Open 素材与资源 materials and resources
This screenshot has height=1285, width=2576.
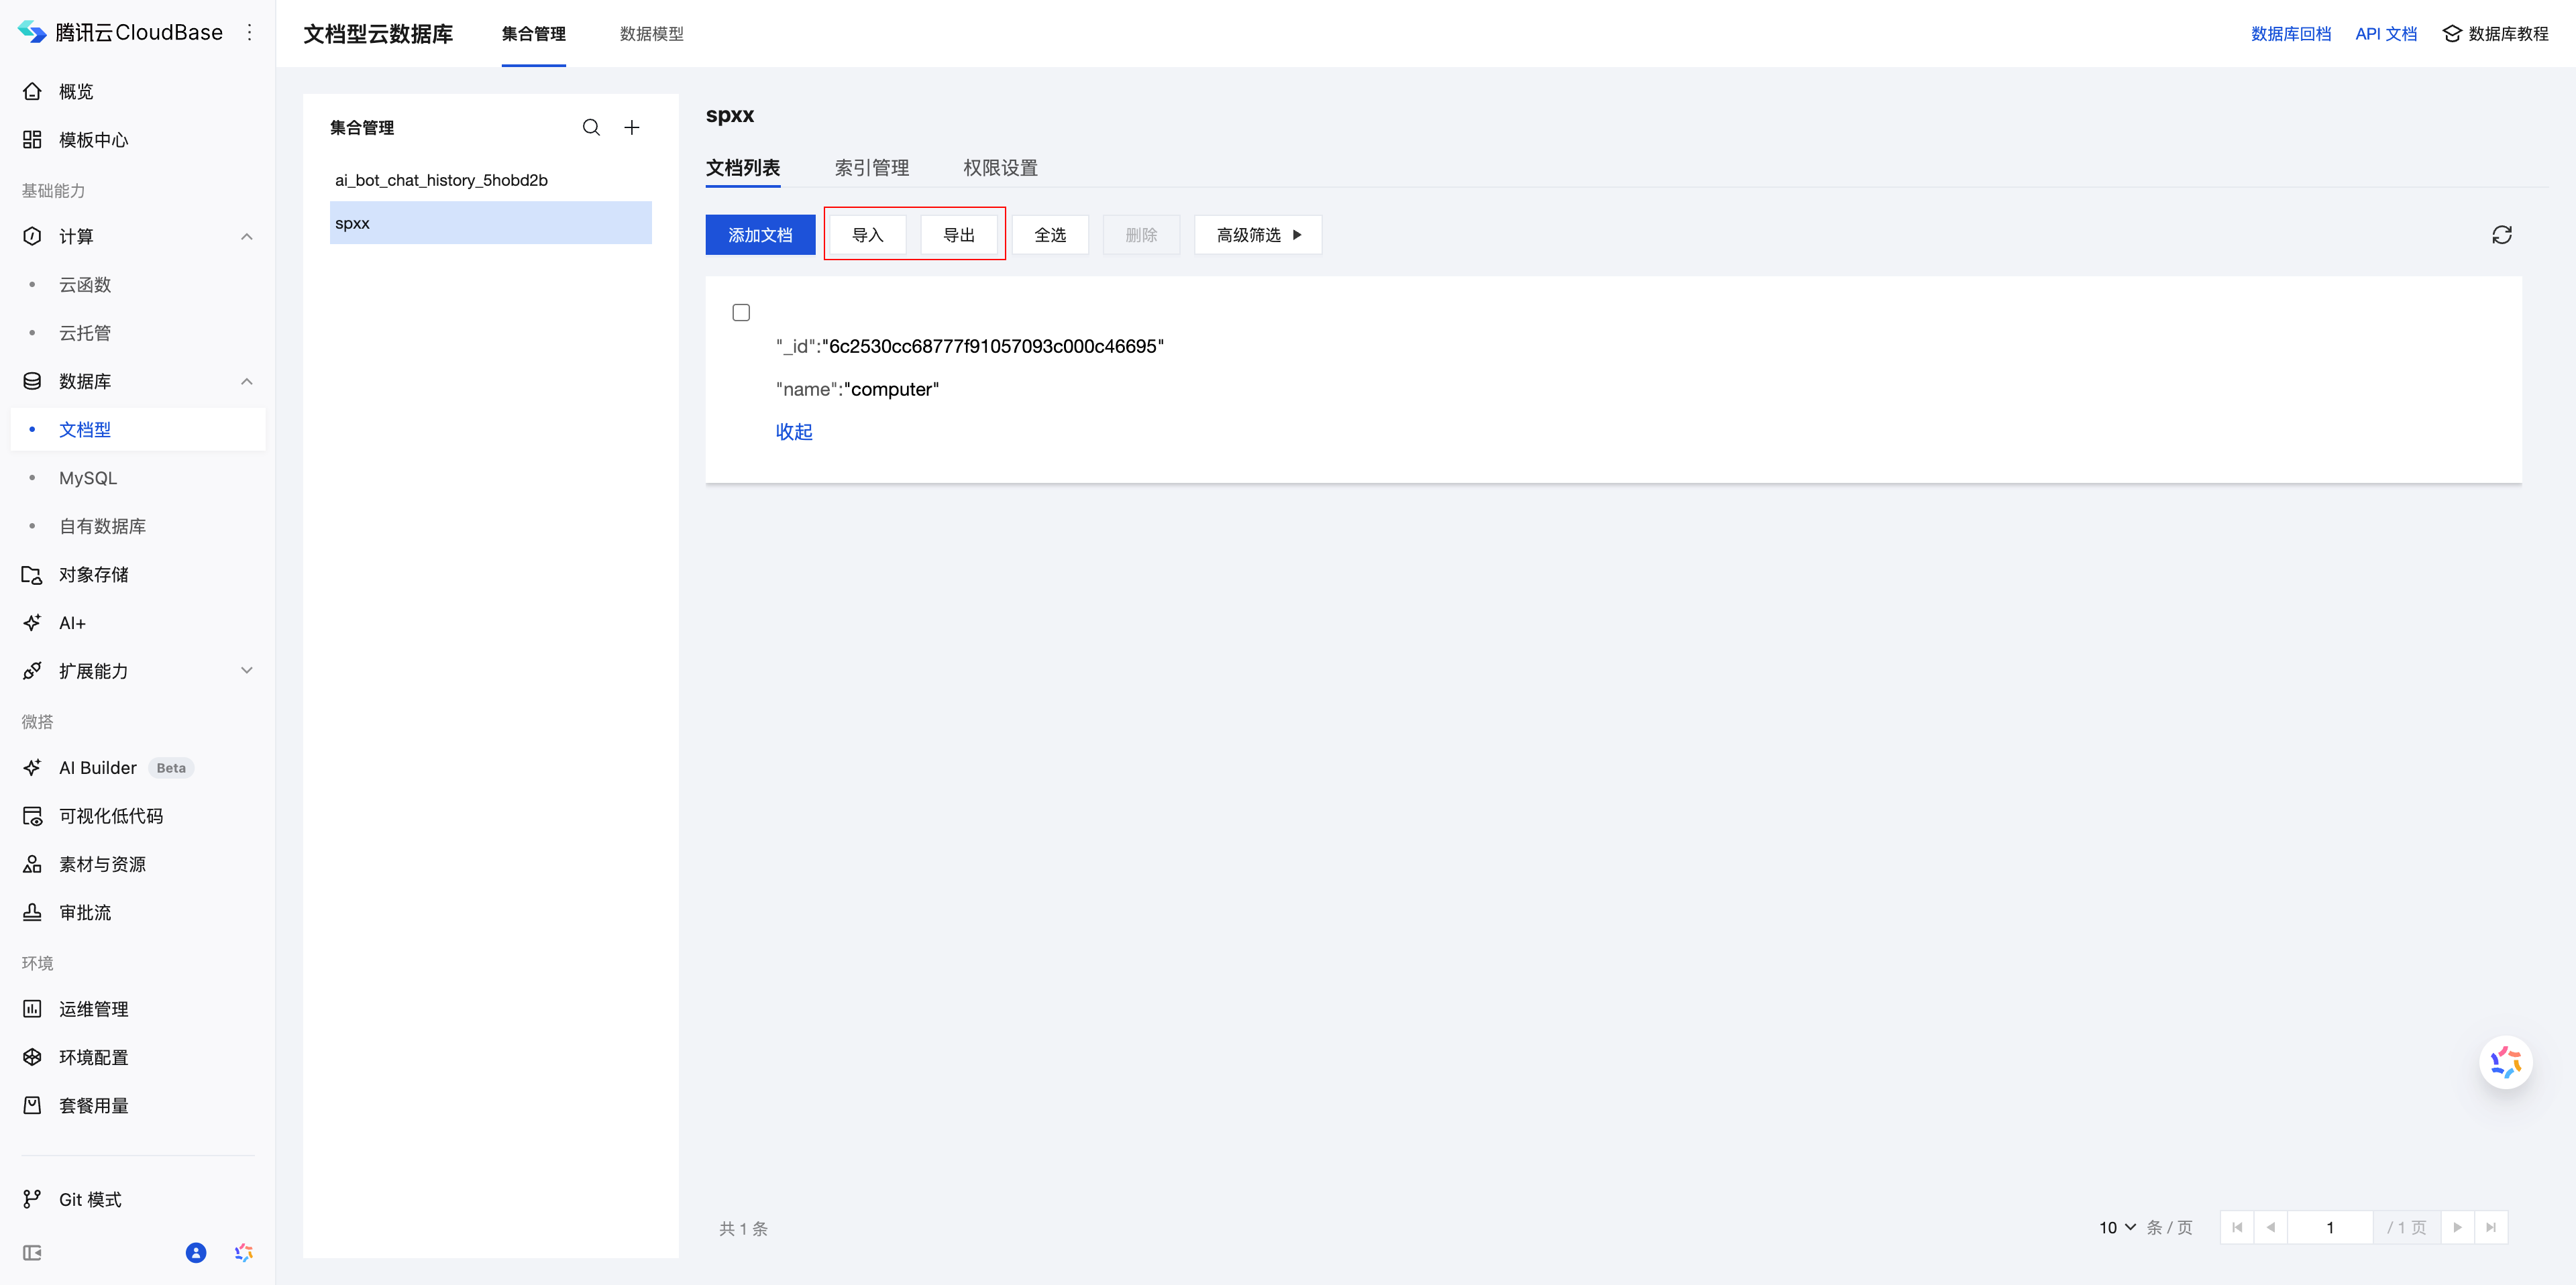pyautogui.click(x=102, y=864)
